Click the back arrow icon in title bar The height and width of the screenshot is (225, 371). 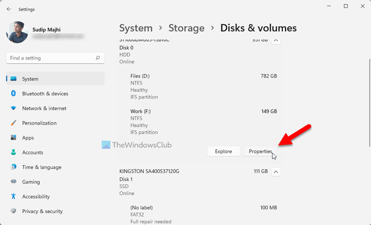click(x=9, y=8)
